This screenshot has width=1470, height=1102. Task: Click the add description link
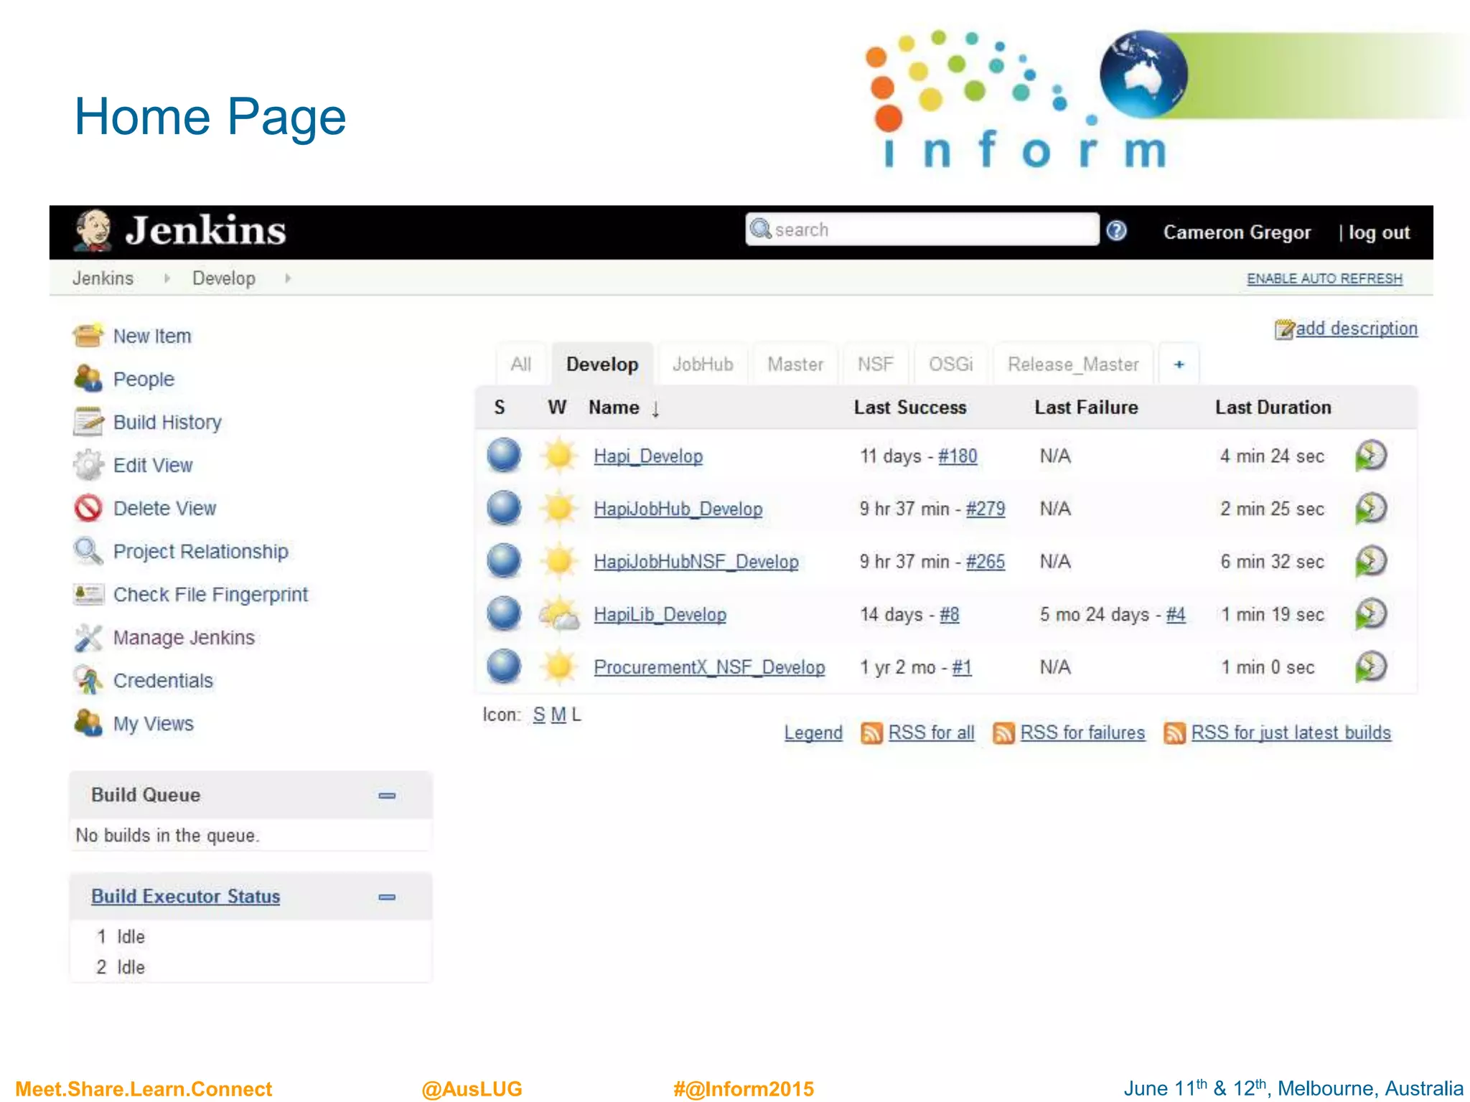(1355, 329)
